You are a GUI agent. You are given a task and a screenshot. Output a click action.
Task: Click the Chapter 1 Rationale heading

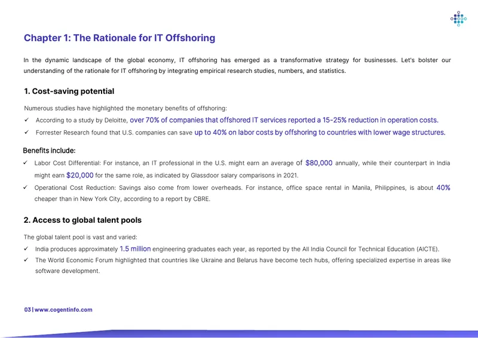click(x=119, y=38)
